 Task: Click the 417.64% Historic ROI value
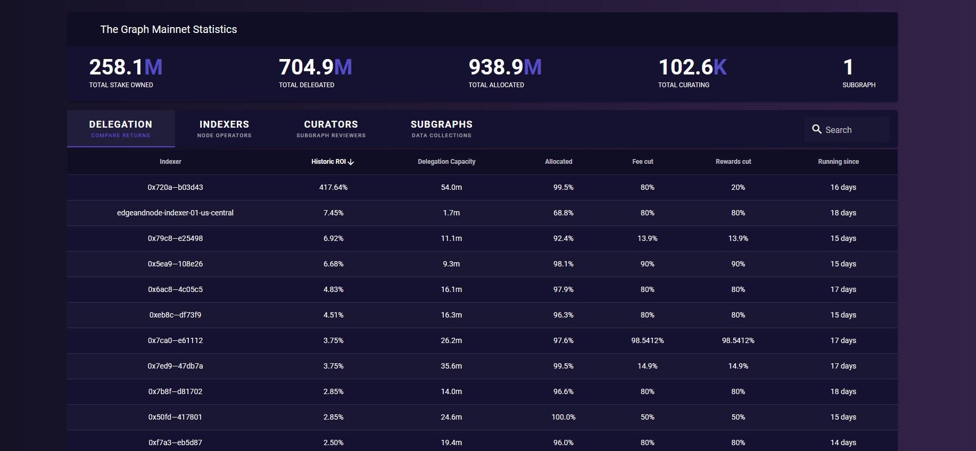pos(333,187)
